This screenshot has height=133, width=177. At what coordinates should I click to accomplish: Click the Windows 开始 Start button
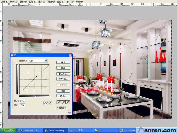pyautogui.click(x=8, y=130)
